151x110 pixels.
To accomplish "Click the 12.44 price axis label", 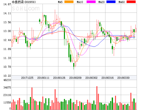I will click(7, 40).
